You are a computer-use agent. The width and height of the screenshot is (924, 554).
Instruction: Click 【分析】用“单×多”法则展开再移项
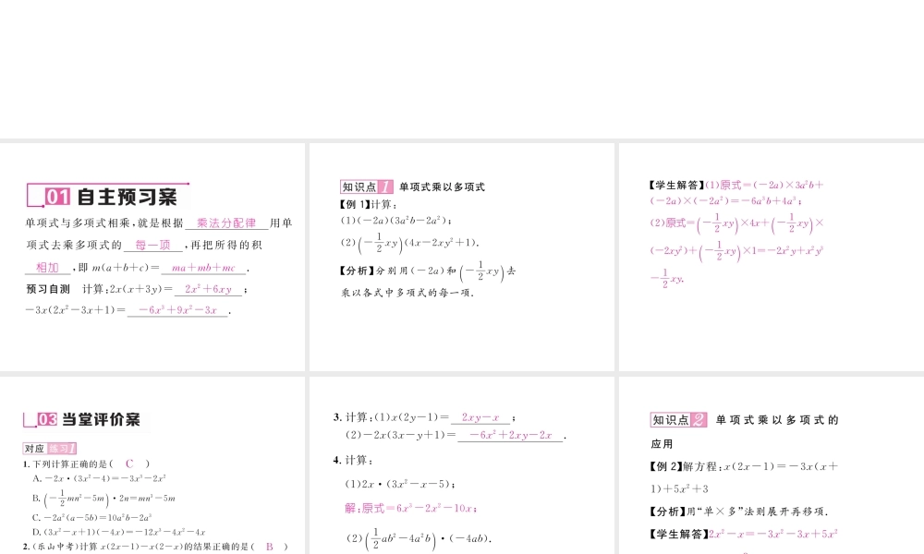[x=739, y=512]
